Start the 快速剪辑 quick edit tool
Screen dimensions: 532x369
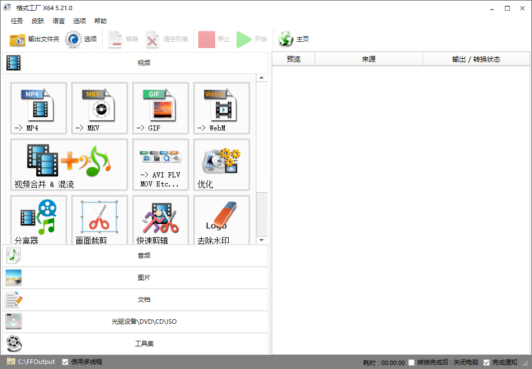pos(160,220)
